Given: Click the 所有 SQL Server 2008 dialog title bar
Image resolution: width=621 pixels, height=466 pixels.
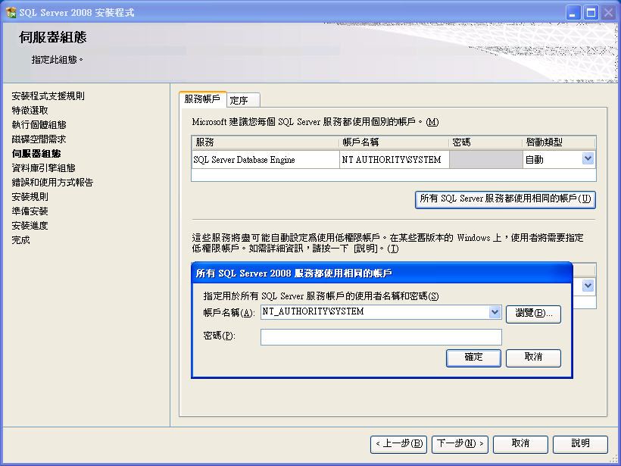Looking at the screenshot, I should click(382, 273).
